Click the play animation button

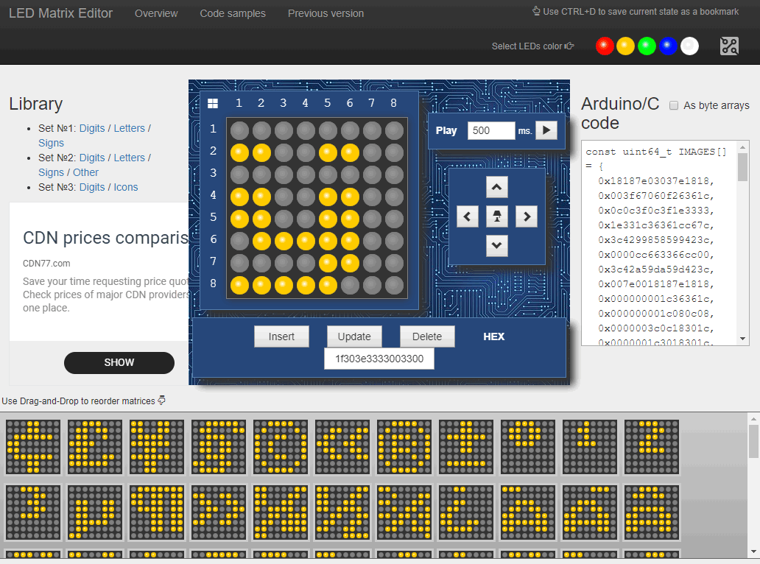pyautogui.click(x=546, y=130)
